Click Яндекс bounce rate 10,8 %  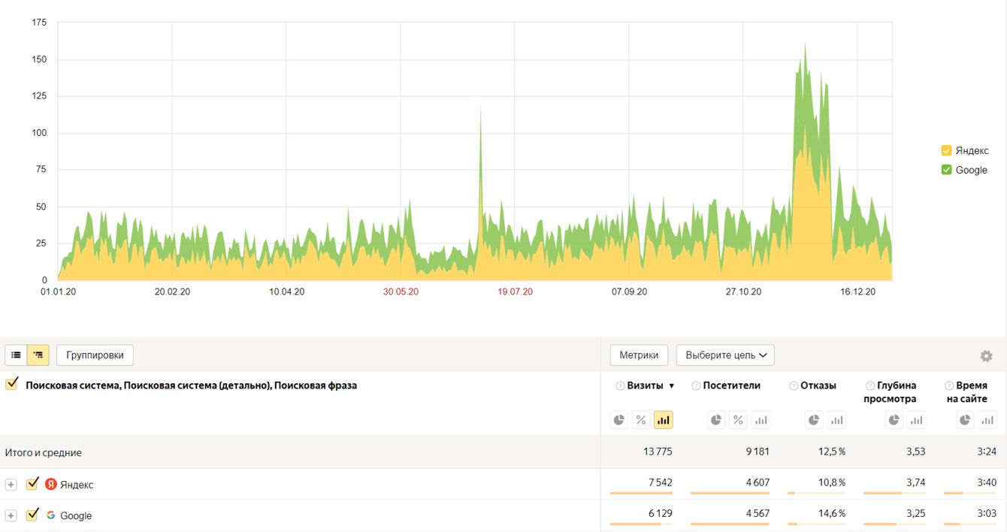(832, 482)
